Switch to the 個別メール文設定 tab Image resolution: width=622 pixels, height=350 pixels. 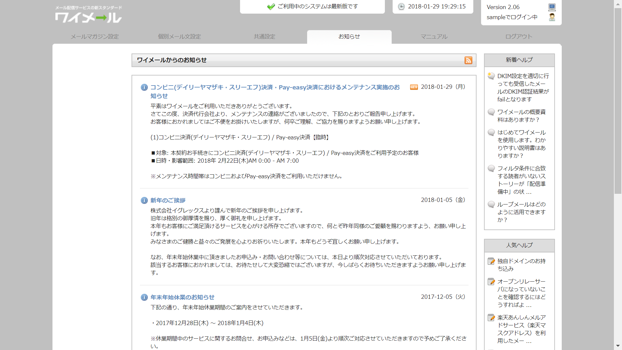pyautogui.click(x=179, y=37)
